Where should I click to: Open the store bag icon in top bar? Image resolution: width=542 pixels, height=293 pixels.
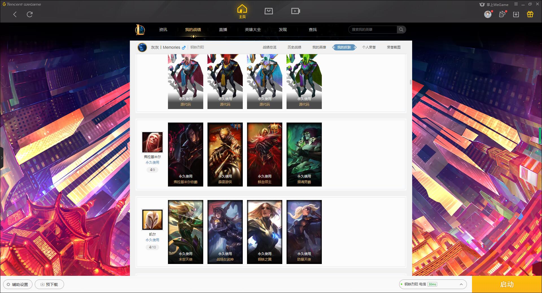click(x=269, y=11)
